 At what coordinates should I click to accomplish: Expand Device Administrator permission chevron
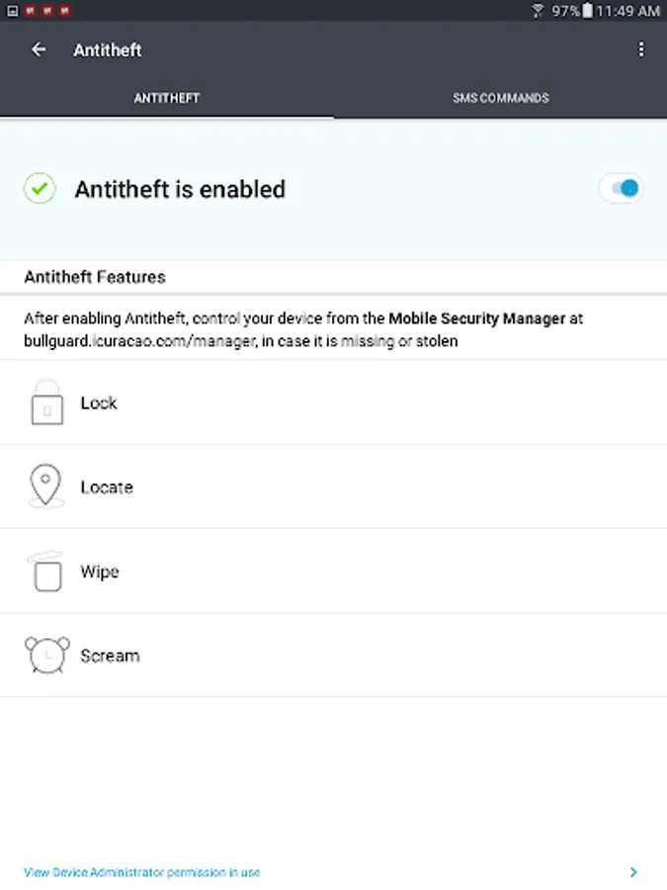(x=633, y=872)
